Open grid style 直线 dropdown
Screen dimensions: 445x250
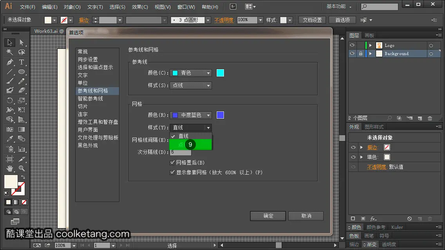pos(191,128)
